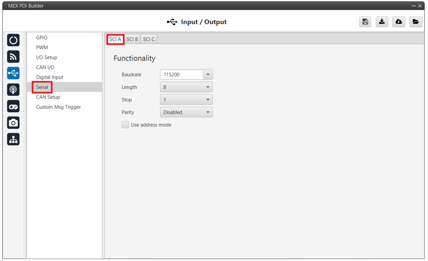The image size is (428, 261).
Task: Enable the Use address mode checkbox
Action: click(125, 125)
